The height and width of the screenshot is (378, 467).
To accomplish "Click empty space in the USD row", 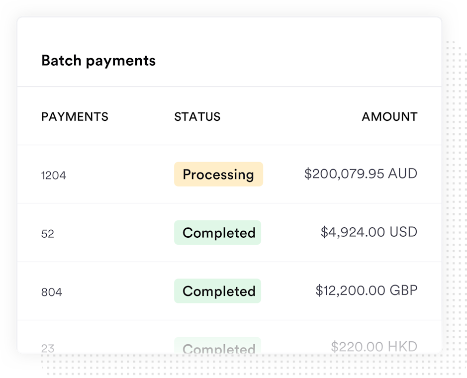I will pyautogui.click(x=119, y=233).
